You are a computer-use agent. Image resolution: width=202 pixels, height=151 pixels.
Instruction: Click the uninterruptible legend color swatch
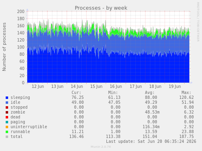tap(7, 127)
